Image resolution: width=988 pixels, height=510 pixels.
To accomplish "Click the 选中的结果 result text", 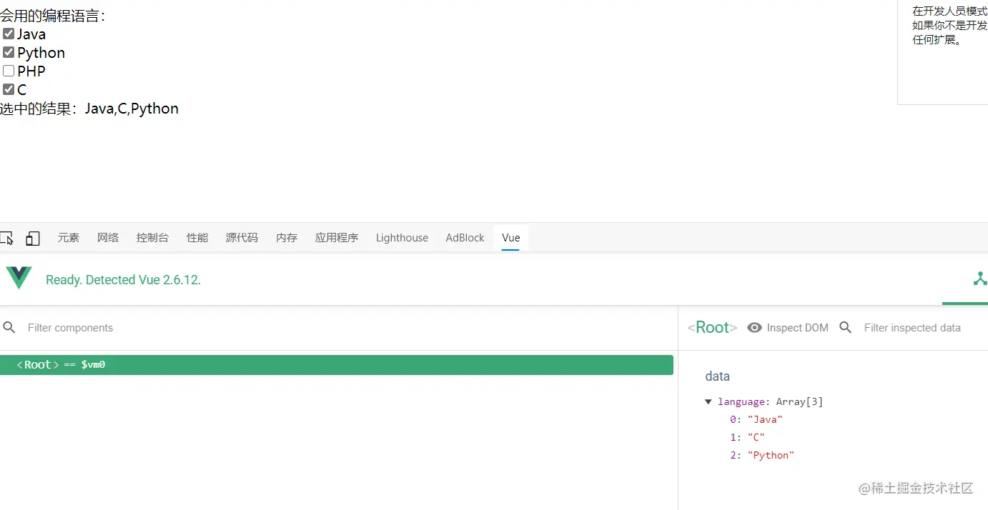I will coord(89,109).
